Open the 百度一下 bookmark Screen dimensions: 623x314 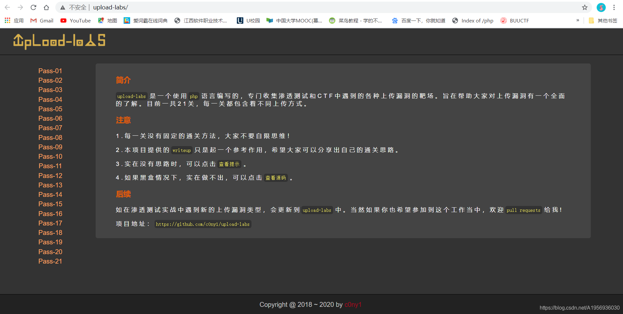418,20
